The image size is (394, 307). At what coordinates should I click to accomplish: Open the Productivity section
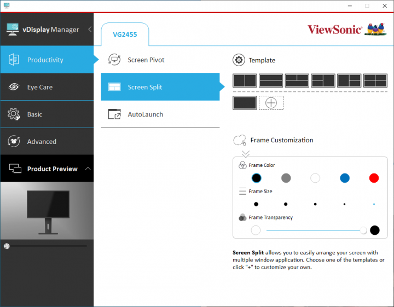(47, 60)
